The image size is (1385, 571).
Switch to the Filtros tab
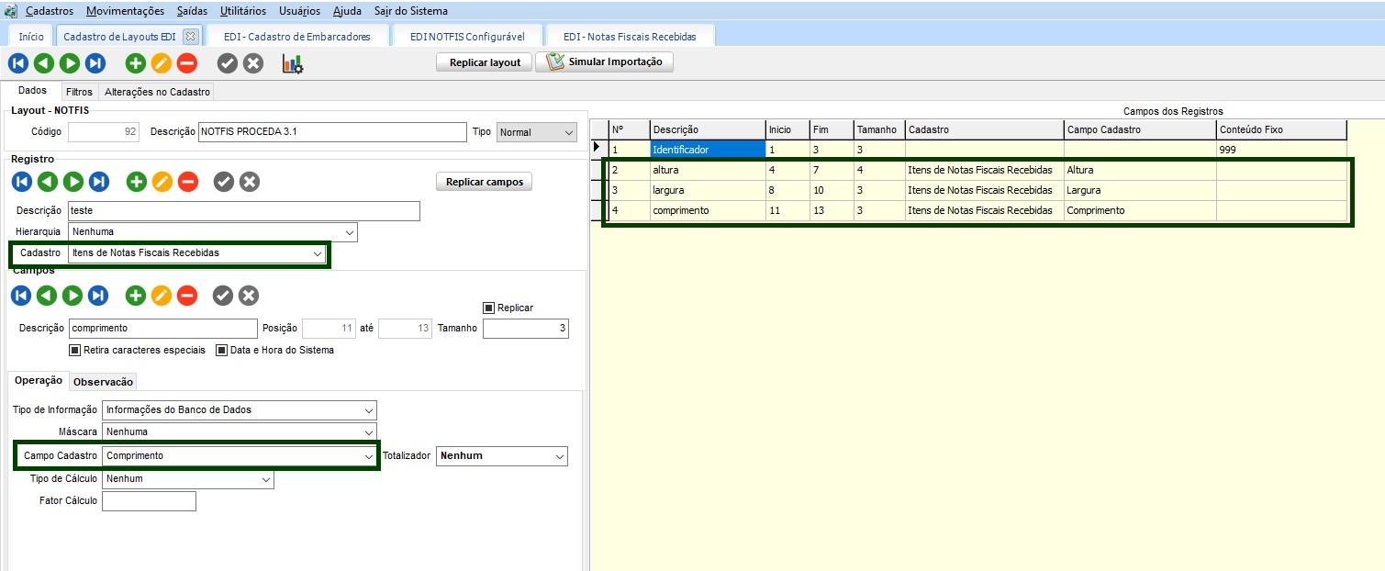tap(79, 92)
